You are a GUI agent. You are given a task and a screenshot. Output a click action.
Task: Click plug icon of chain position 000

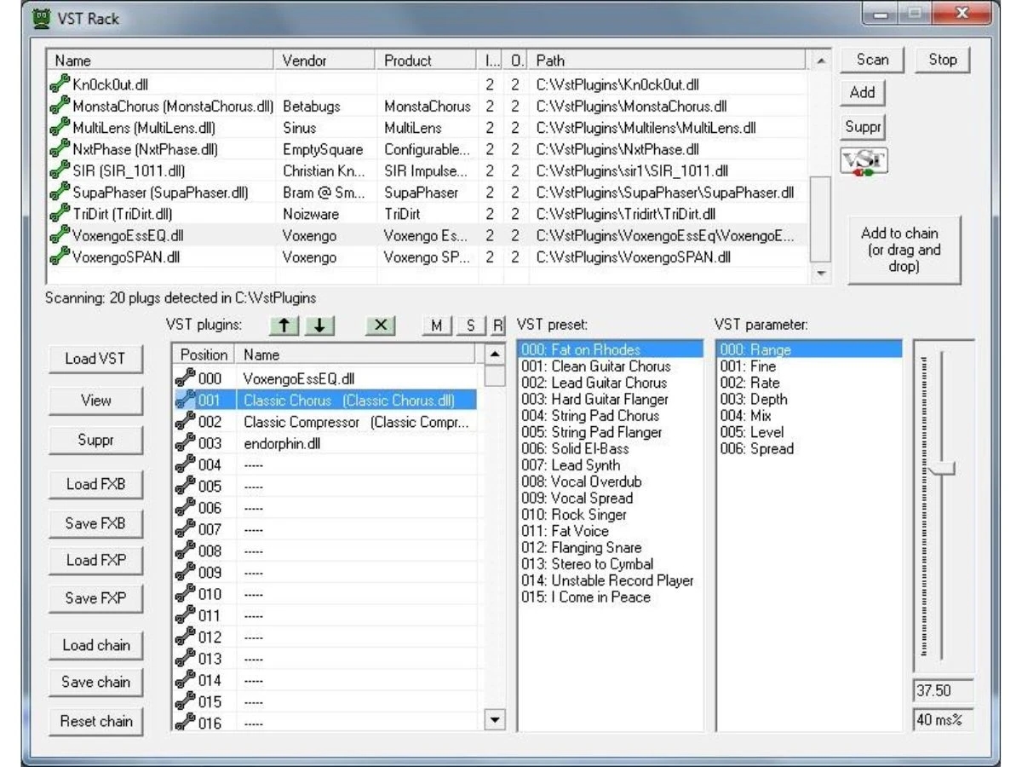pyautogui.click(x=185, y=378)
